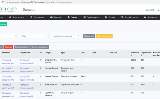Click the Запрос cargo cell
The width and height of the screenshot is (160, 99).
[84, 76]
